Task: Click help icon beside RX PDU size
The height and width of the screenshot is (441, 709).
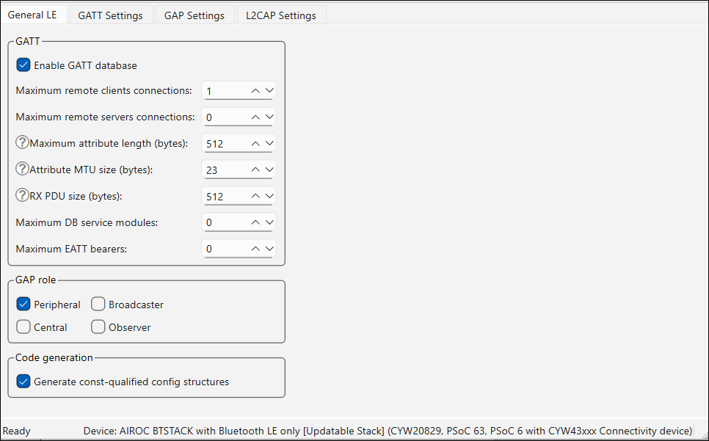Action: (x=22, y=196)
